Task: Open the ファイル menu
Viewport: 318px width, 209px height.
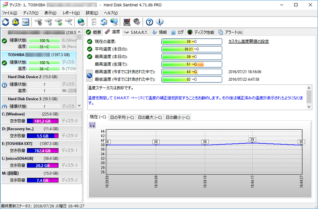Action: click(x=9, y=13)
